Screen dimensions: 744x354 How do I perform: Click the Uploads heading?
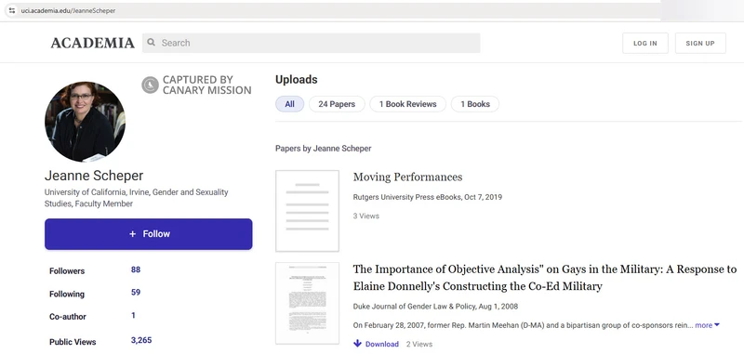297,80
